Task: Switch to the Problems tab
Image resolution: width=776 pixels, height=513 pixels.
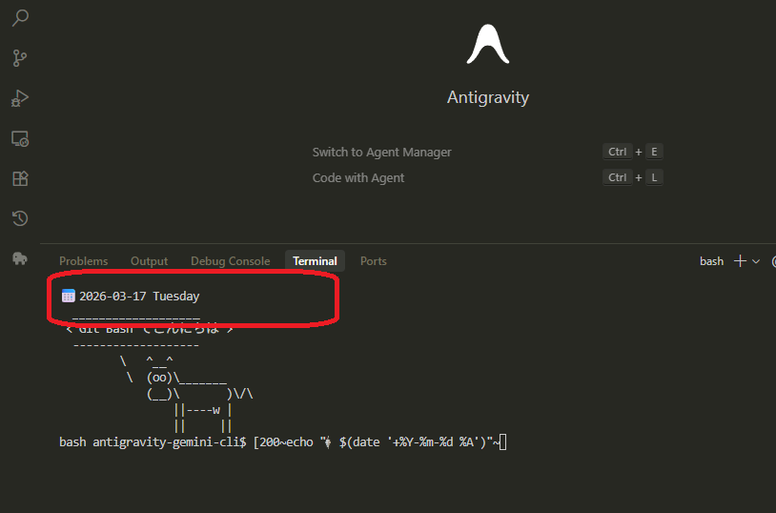Action: 84,261
